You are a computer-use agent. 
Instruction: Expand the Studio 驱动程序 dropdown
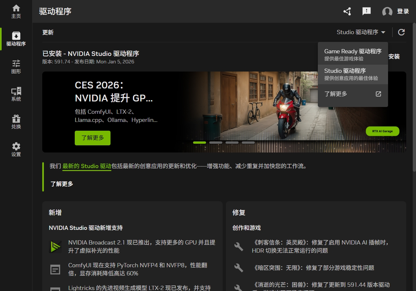click(361, 32)
